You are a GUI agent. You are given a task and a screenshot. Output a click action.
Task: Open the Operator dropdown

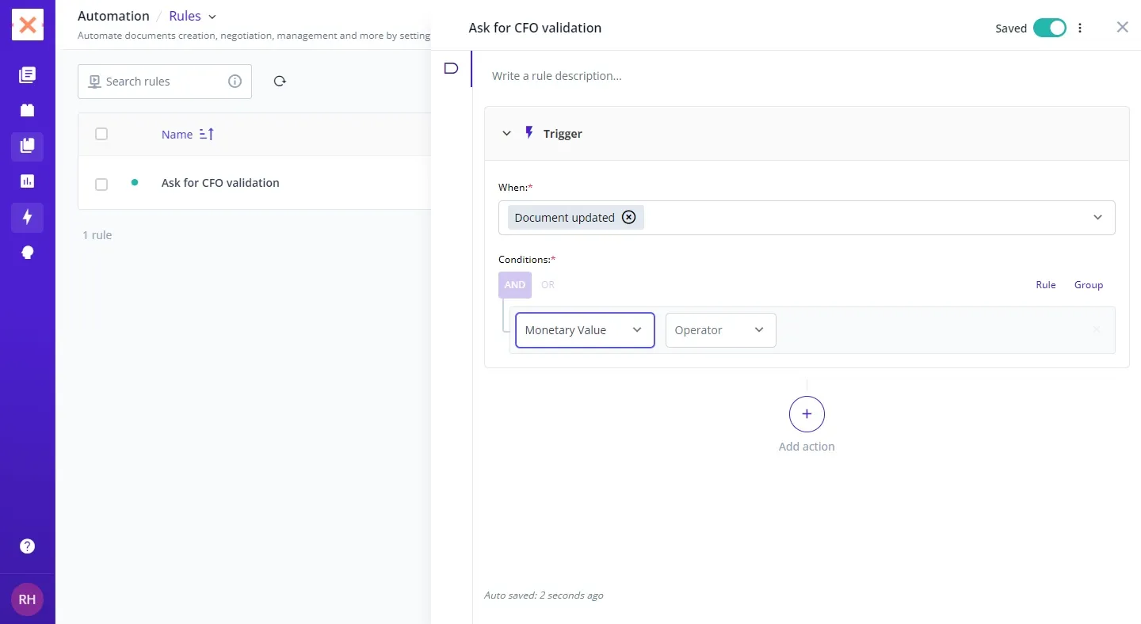click(x=720, y=330)
